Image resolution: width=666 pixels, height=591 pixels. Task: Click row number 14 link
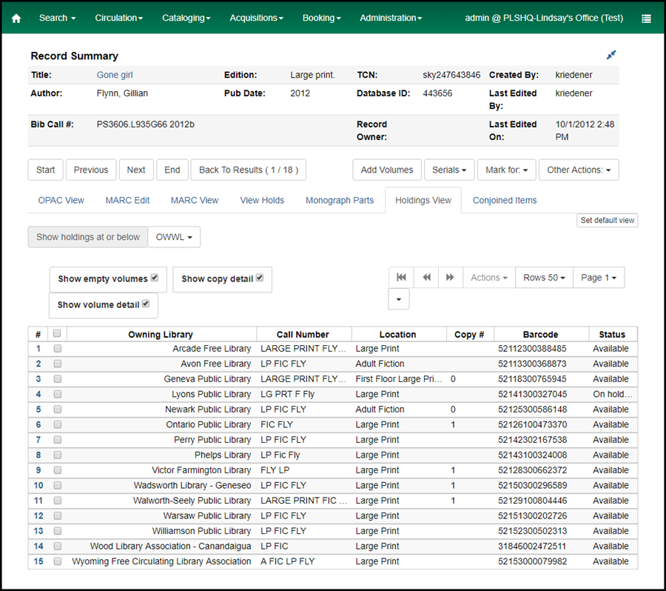(38, 547)
